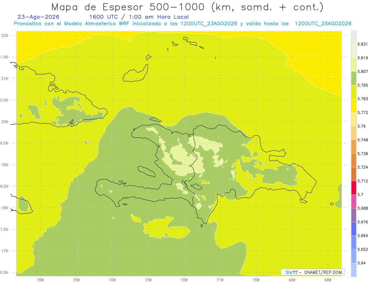The width and height of the screenshot is (368, 284).
Task: Pick the light gray swatch above 5.831
Action: point(354,37)
